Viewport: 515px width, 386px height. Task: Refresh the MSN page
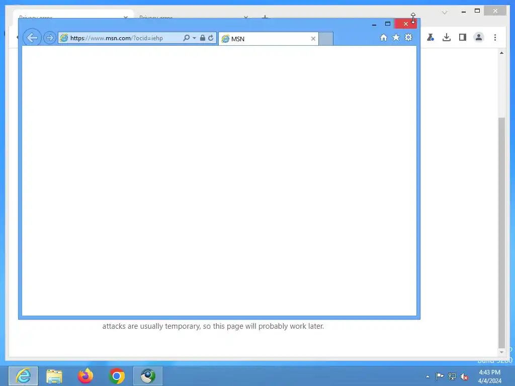click(211, 38)
